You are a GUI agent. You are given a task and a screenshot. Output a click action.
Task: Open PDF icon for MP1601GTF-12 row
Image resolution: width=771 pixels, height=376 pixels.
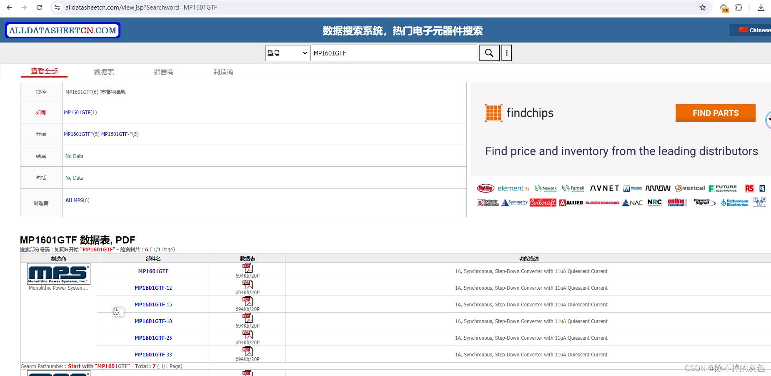pos(248,285)
